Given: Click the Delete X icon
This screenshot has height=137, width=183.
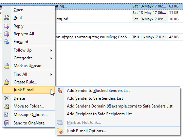Looking at the screenshot, I should tap(6, 98).
